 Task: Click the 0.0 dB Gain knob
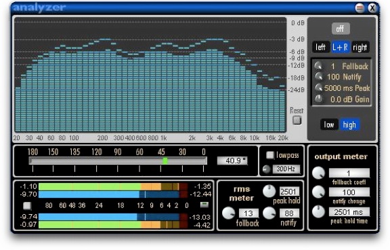point(319,99)
